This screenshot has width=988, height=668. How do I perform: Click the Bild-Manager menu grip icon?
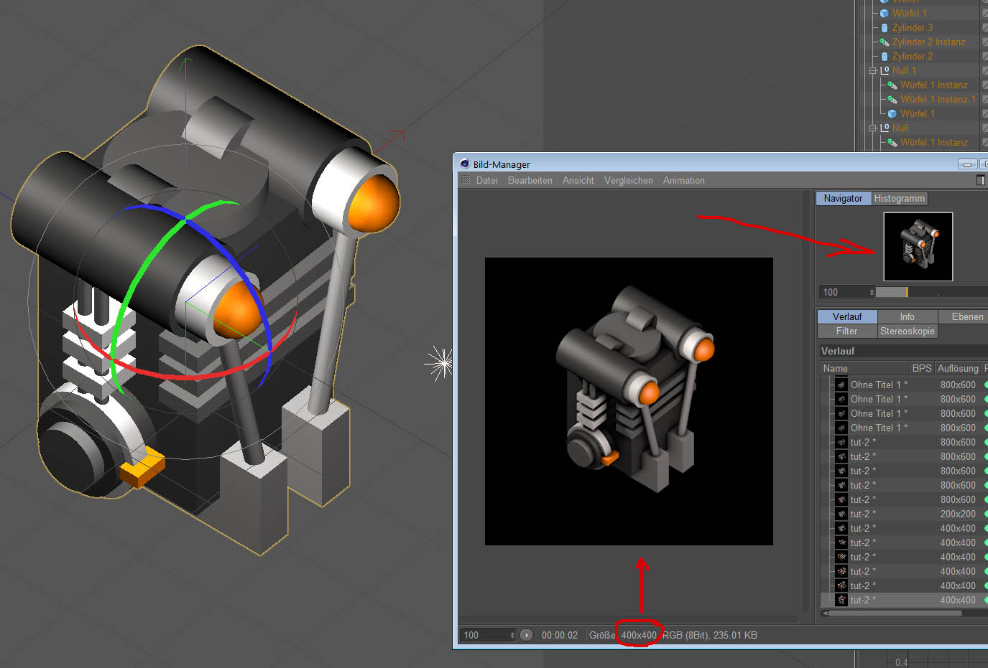coord(465,180)
